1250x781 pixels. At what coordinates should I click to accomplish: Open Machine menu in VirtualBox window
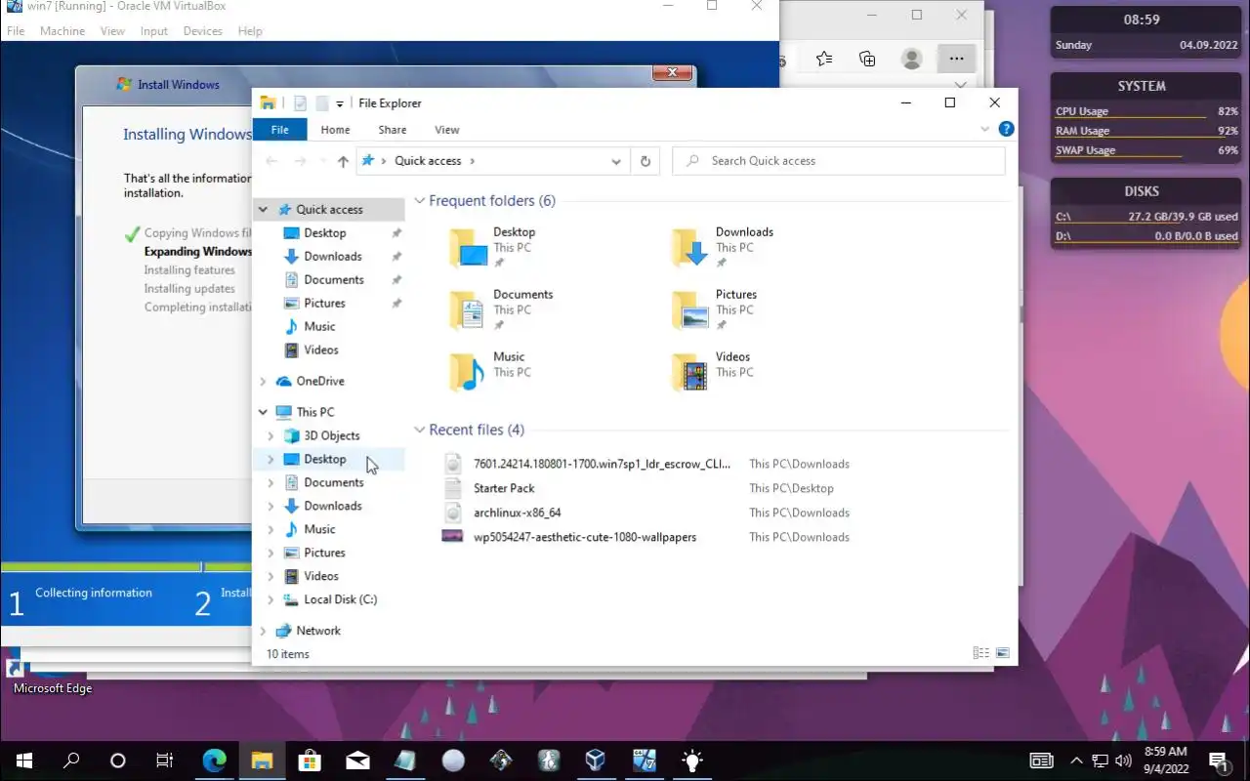[x=62, y=31]
